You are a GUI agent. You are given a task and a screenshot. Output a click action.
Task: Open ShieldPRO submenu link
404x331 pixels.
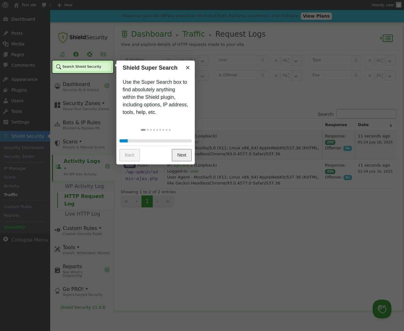pyautogui.click(x=14, y=227)
